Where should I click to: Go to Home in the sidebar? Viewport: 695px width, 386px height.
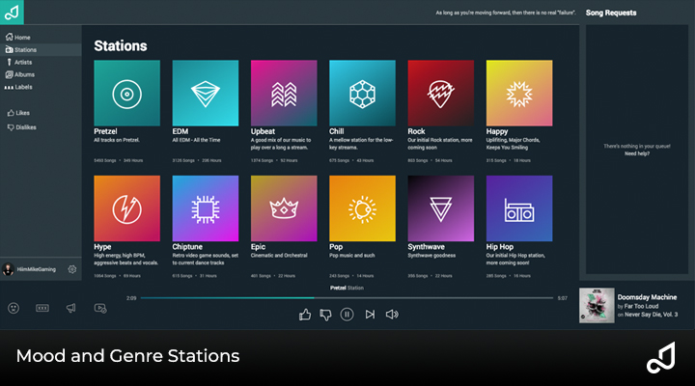[19, 37]
